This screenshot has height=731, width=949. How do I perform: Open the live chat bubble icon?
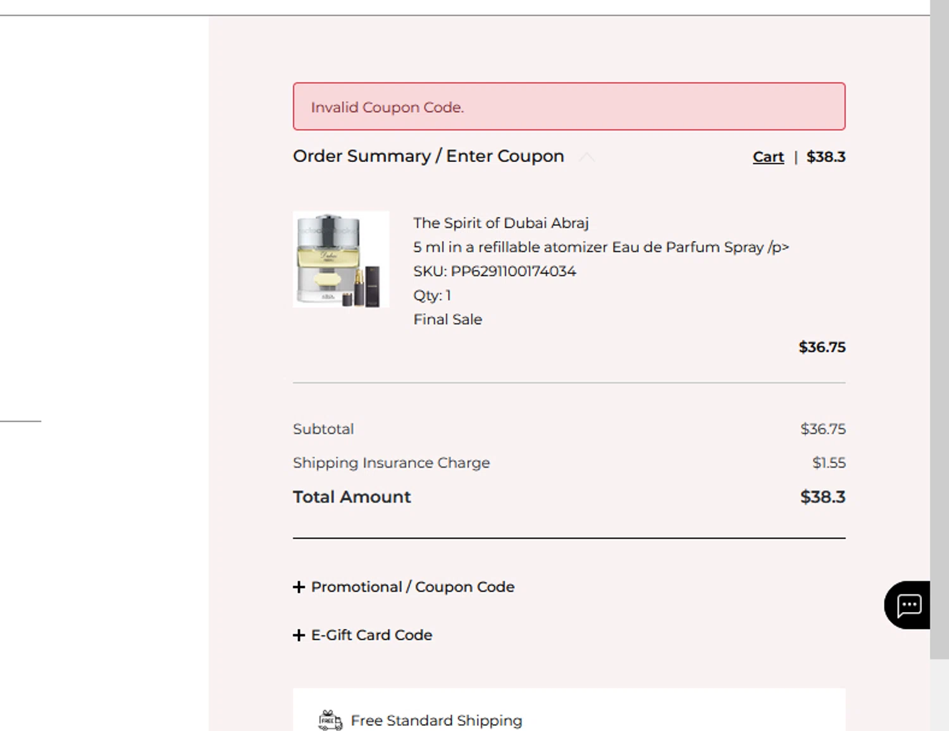pos(909,605)
